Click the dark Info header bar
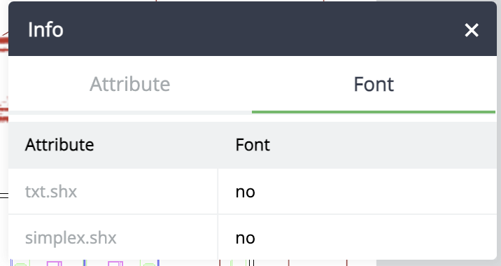The width and height of the screenshot is (501, 266). click(x=253, y=29)
